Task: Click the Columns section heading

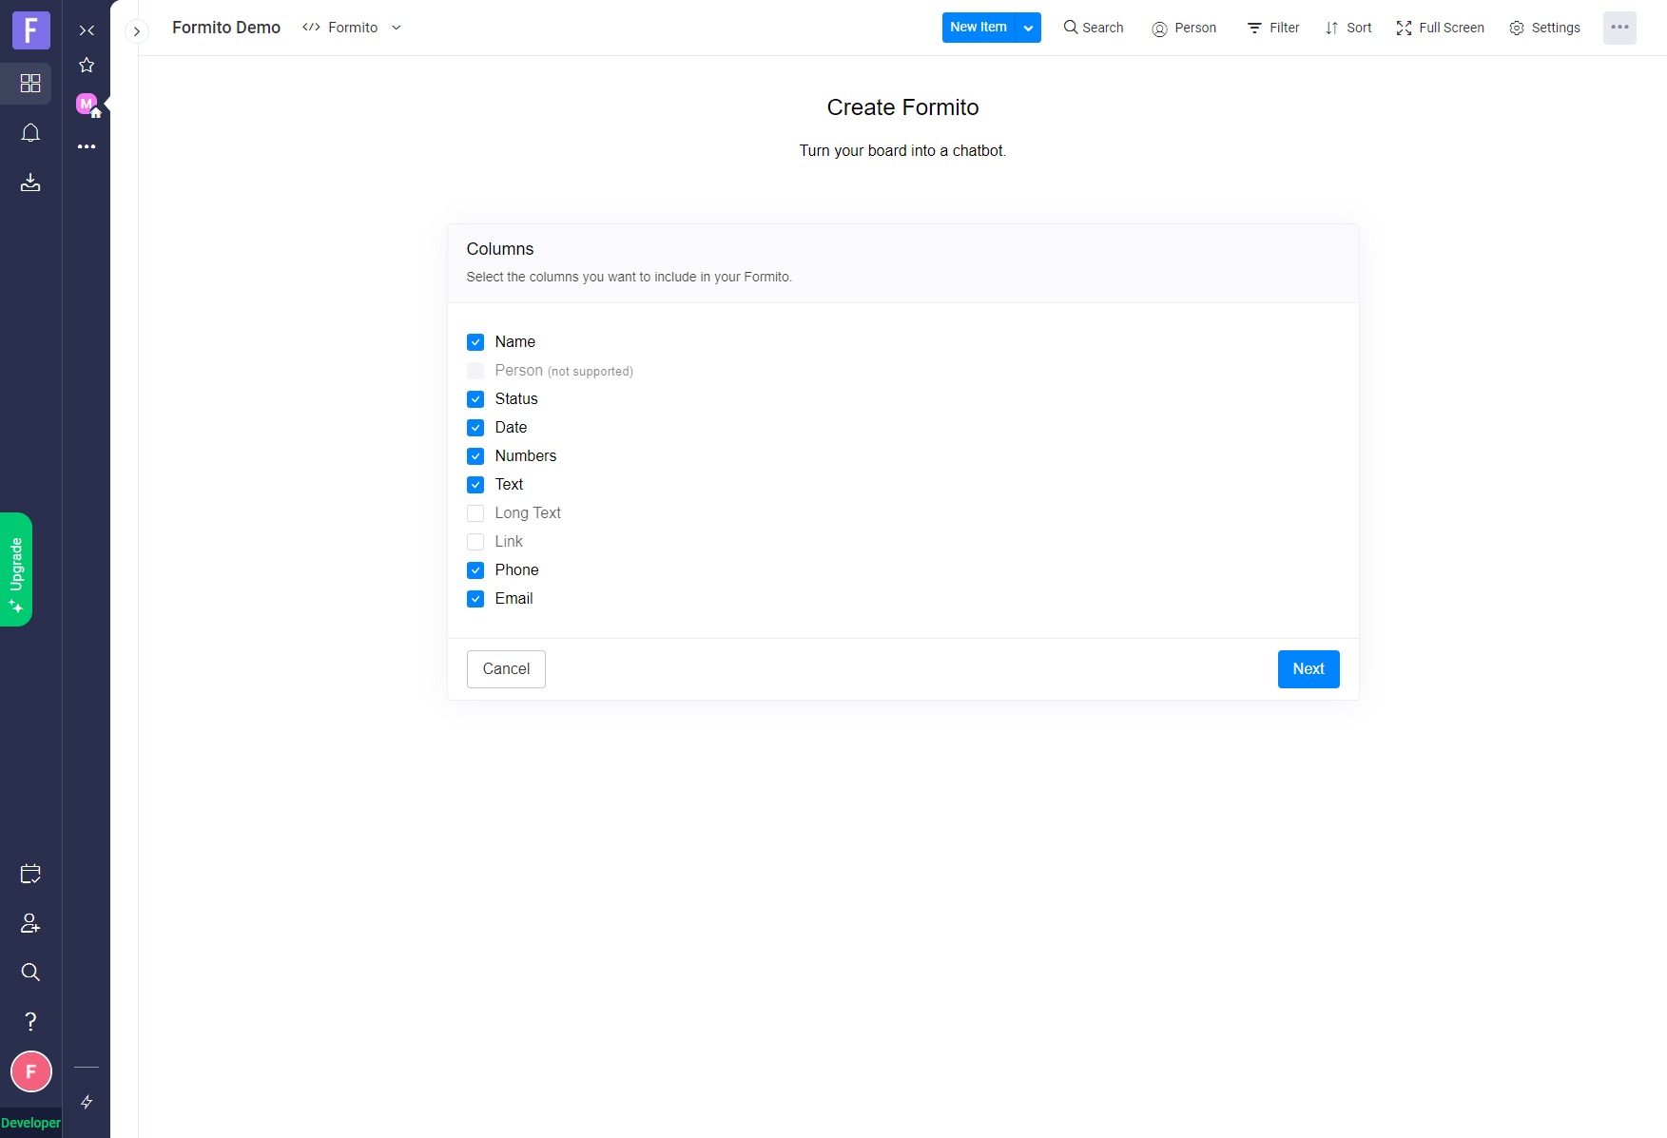Action: tap(500, 249)
